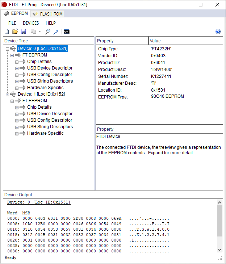
Task: Close the FT Prog window
Action: [x=217, y=5]
